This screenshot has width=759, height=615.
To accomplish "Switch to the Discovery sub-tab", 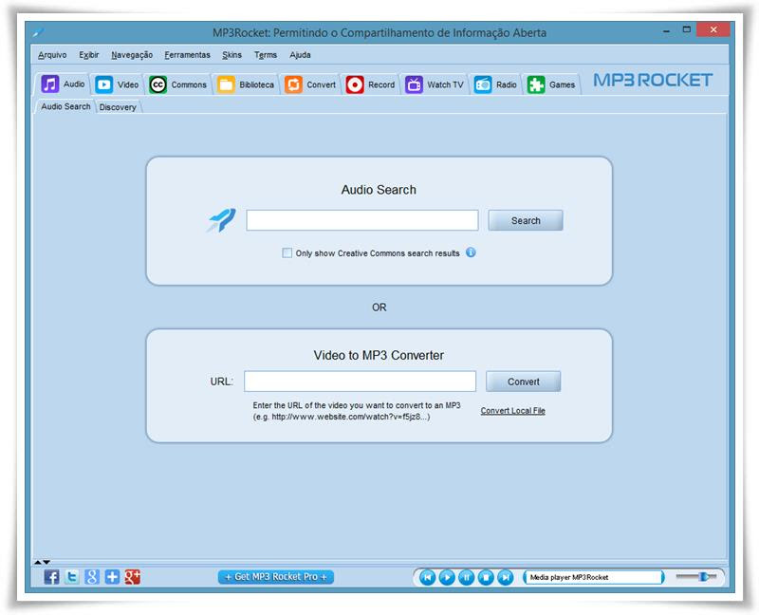I will 118,107.
